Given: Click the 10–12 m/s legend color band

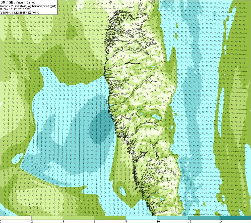Looking at the screenshot, I should tap(173, 218).
